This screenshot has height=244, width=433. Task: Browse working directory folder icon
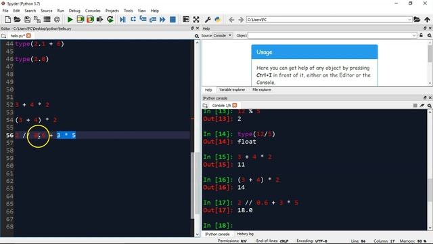point(417,20)
